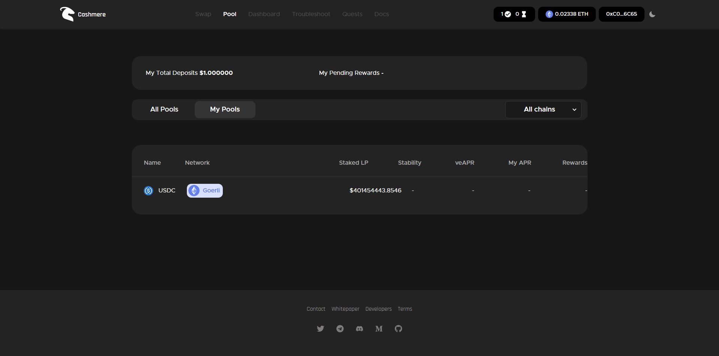Select the My Pools tab
Viewport: 719px width, 356px height.
tap(225, 110)
